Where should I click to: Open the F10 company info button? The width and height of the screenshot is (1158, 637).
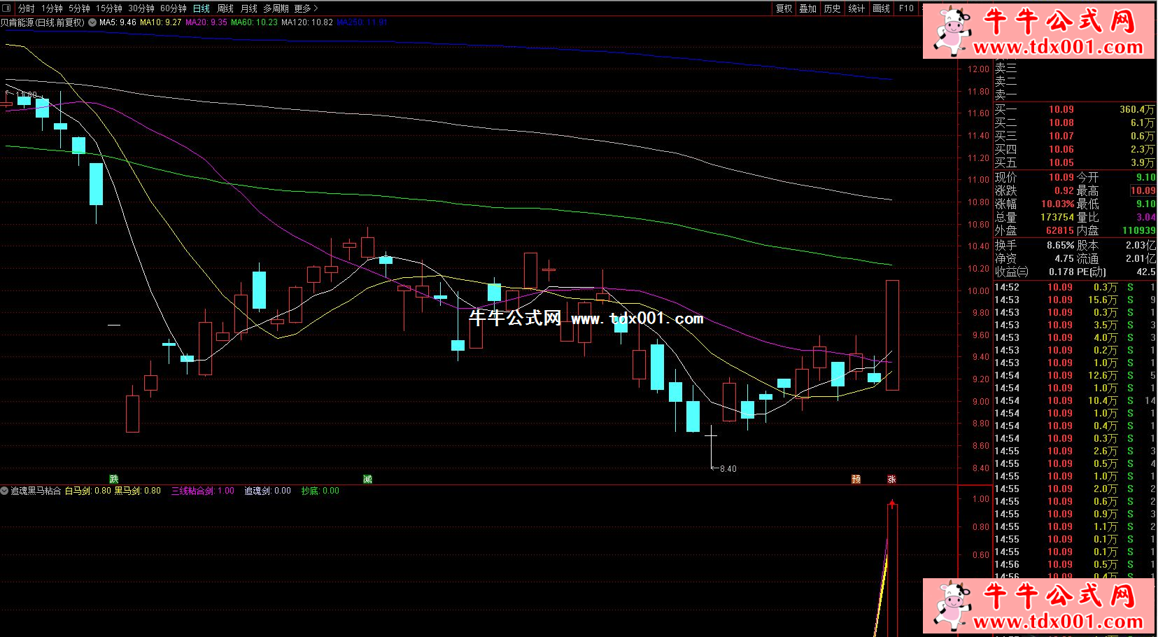[x=906, y=8]
